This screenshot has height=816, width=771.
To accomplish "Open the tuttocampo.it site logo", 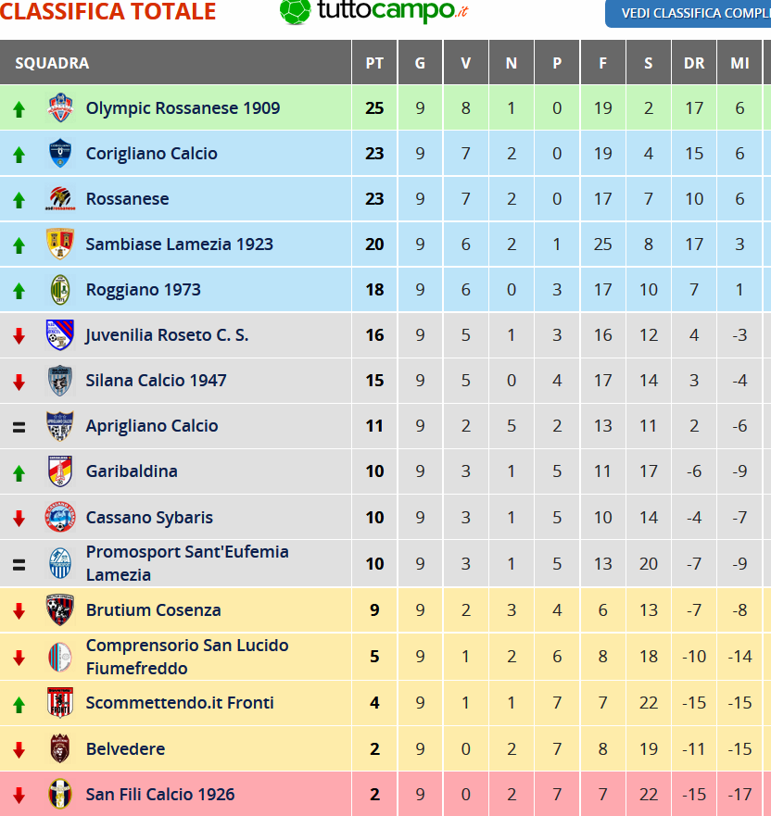I will point(373,11).
